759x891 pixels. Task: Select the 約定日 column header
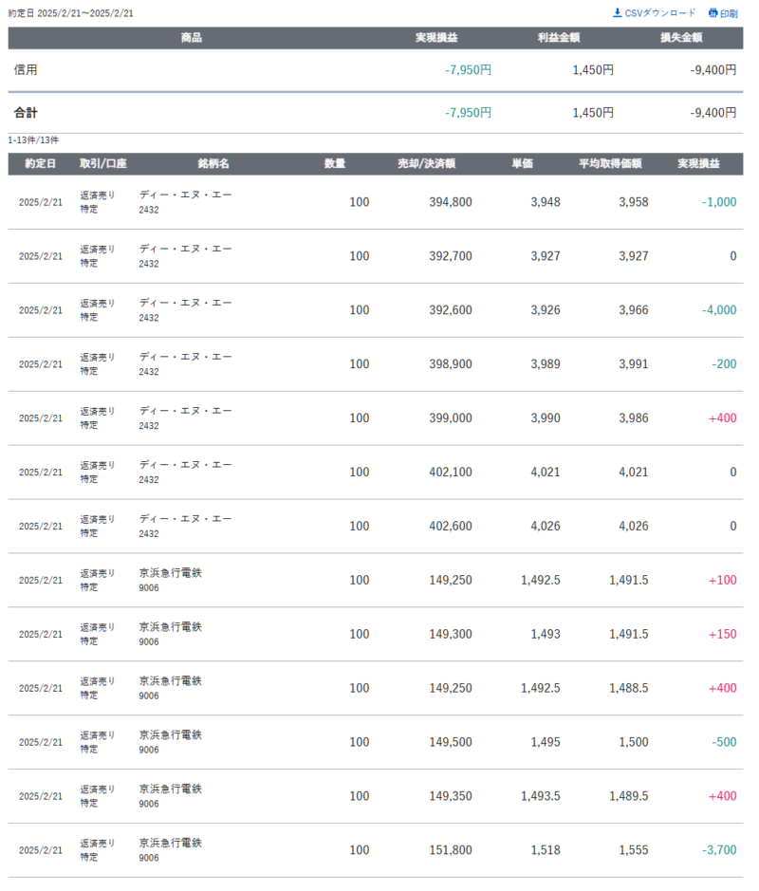tap(40, 164)
